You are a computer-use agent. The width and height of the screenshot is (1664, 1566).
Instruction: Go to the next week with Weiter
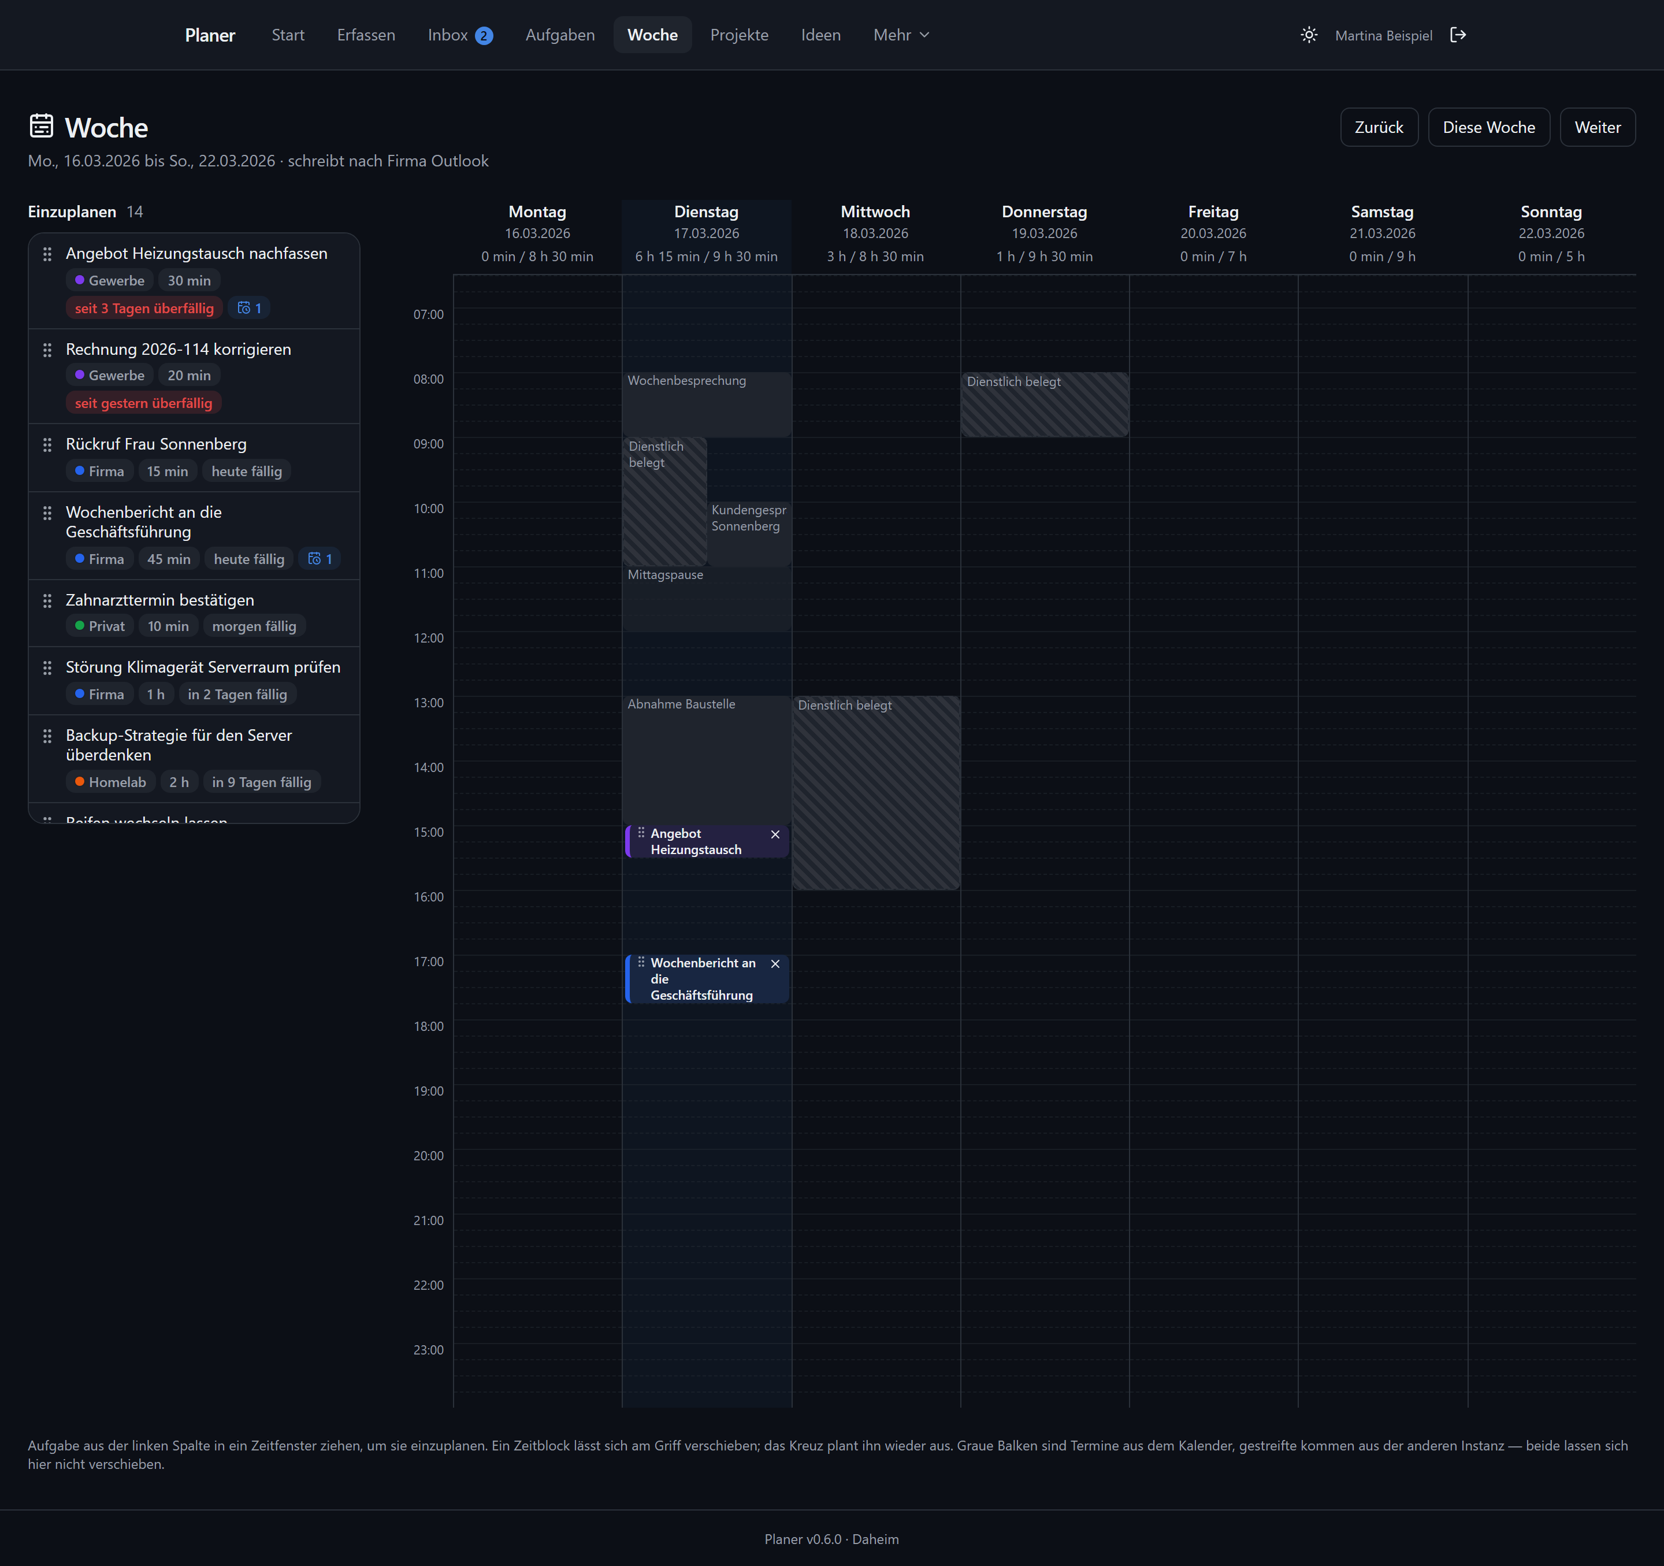[x=1597, y=127]
